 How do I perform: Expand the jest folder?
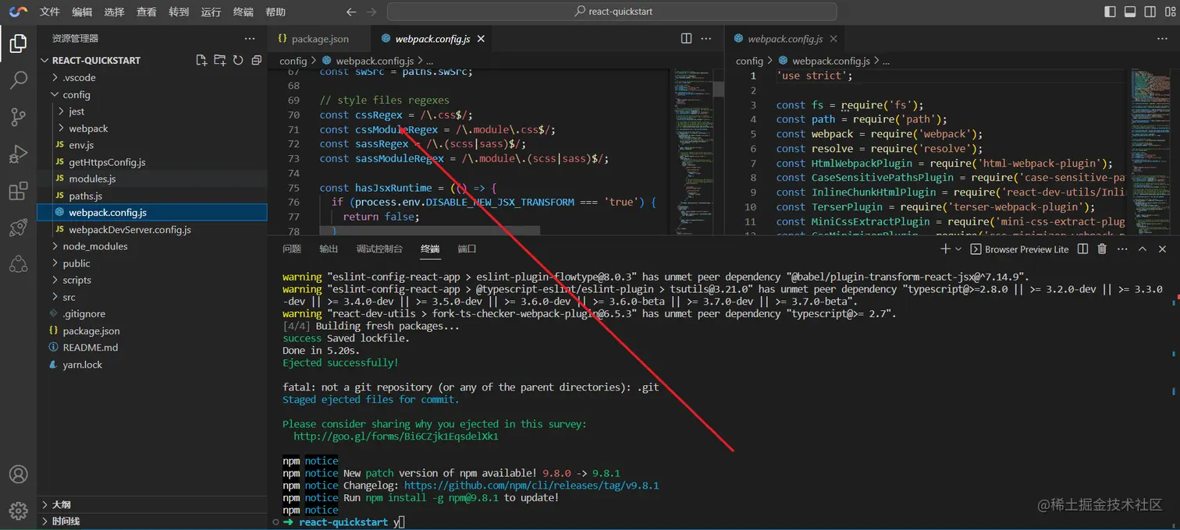tap(152, 111)
